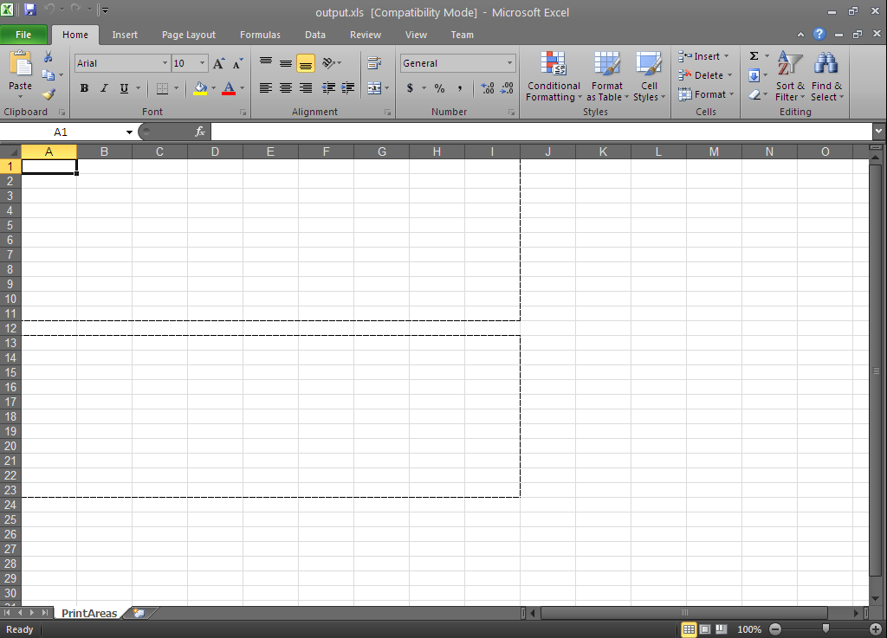The image size is (887, 638).
Task: Open Conditional Formatting options
Action: [554, 76]
